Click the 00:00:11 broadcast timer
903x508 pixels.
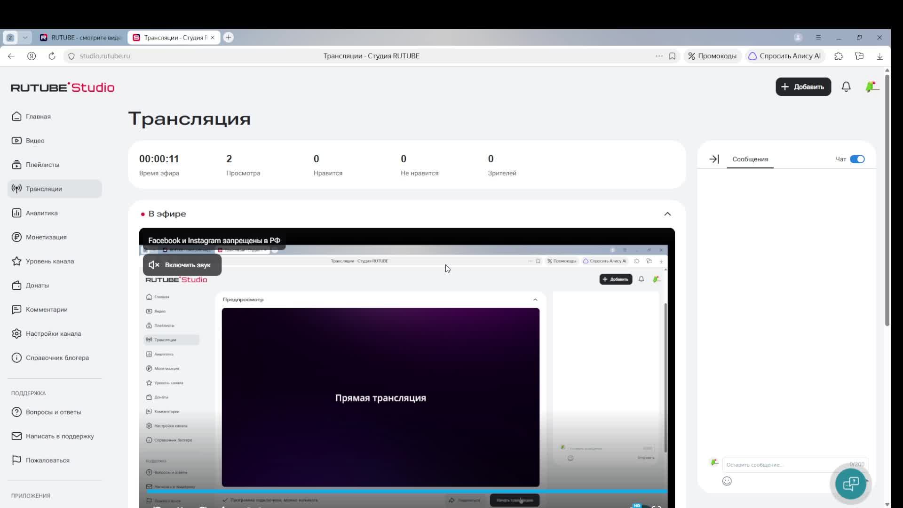[x=159, y=159]
